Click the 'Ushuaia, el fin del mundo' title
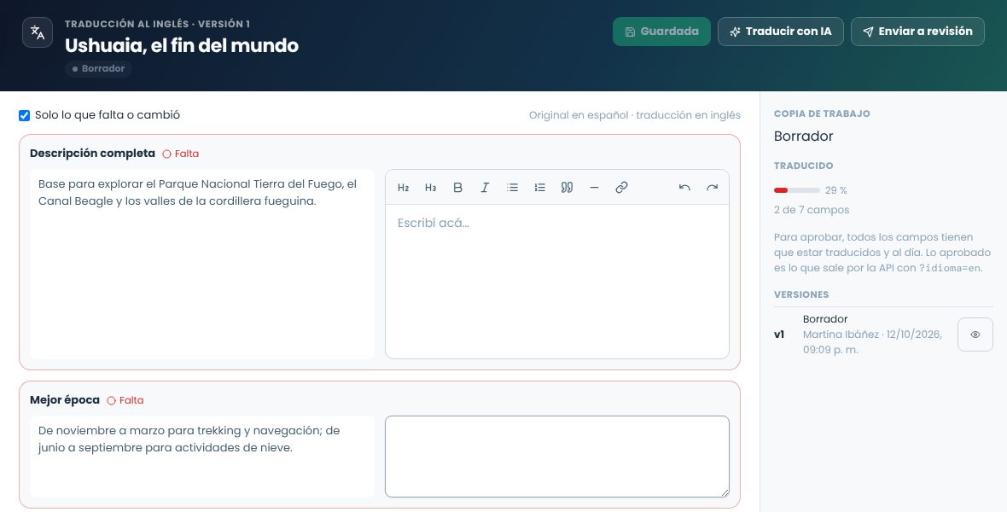 coord(182,45)
